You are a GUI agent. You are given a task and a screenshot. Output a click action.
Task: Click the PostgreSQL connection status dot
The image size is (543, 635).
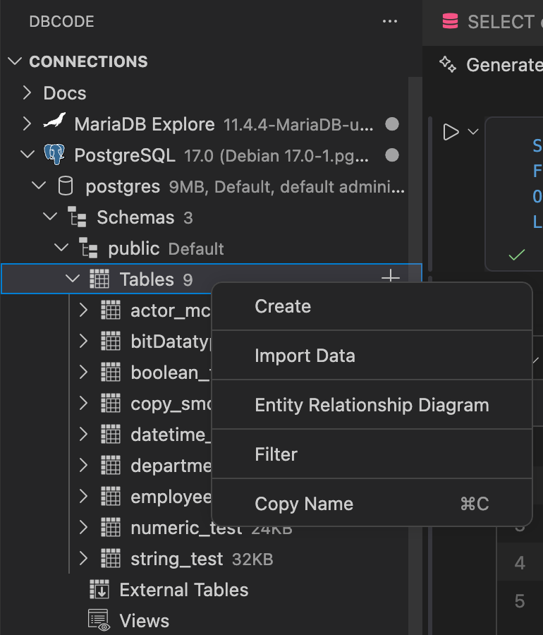coord(391,155)
